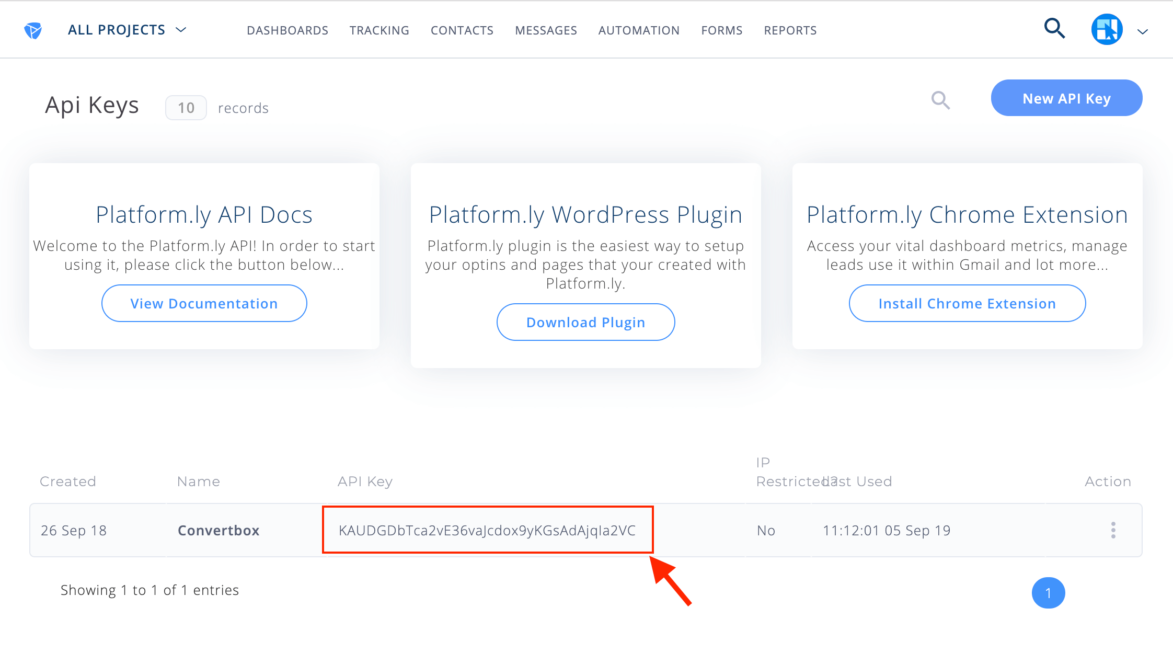
Task: Select the API key string KAUDGDbTca2vE36vaJcdox9yKGsAdAjqIa2VC
Action: (487, 530)
